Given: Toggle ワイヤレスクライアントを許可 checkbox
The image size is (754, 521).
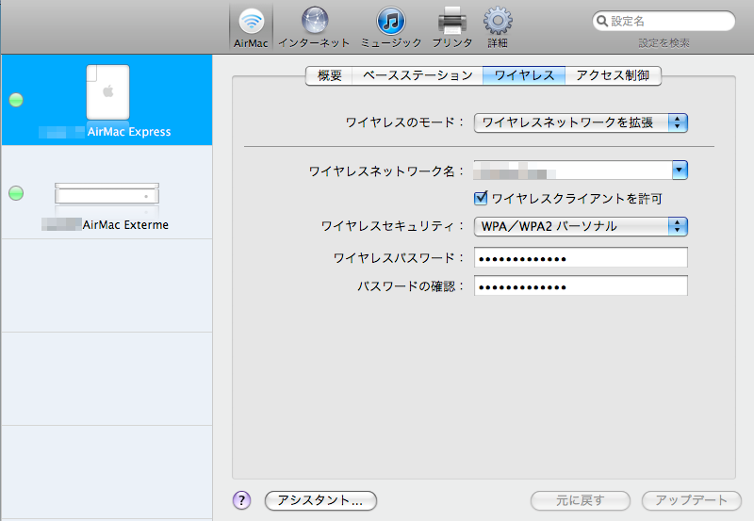Looking at the screenshot, I should (x=481, y=198).
